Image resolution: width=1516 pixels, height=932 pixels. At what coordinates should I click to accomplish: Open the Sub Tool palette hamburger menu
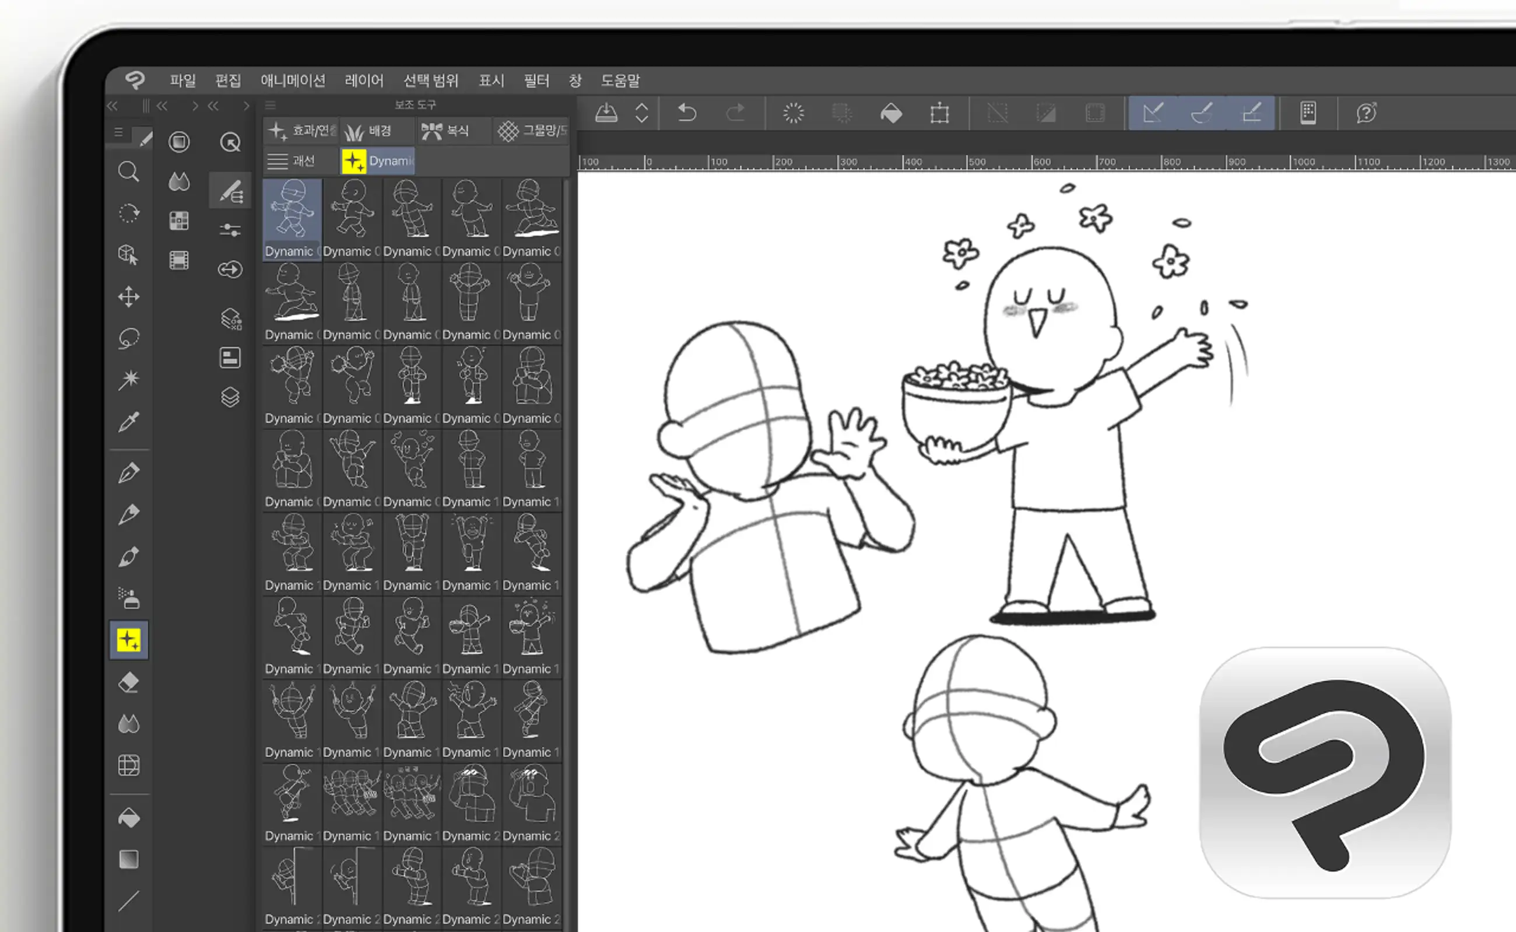pos(270,105)
